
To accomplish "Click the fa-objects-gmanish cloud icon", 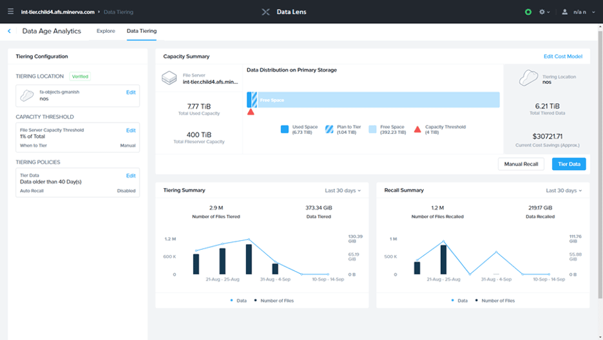I will [26, 95].
